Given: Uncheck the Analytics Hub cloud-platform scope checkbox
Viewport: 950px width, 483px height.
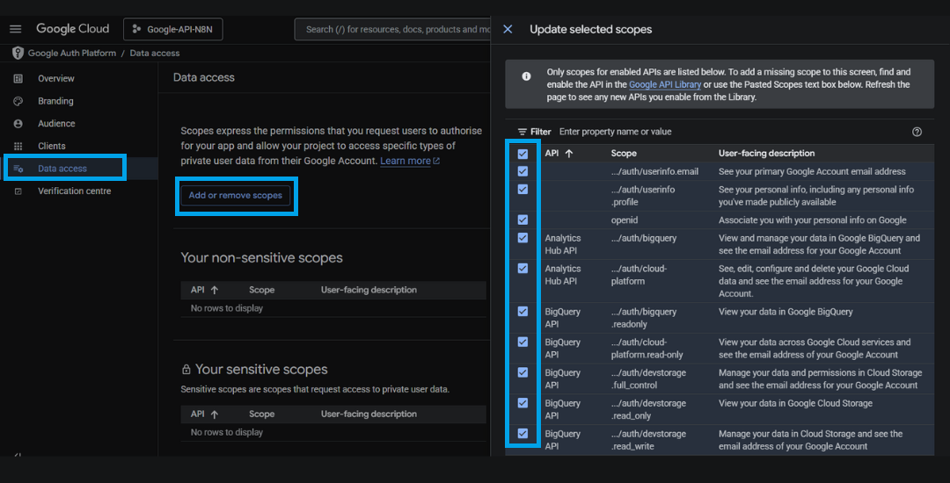Looking at the screenshot, I should tap(522, 269).
